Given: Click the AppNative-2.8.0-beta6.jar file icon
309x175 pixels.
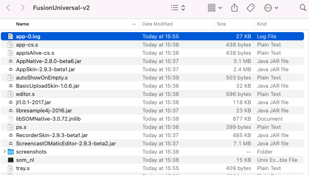Looking at the screenshot, I should pyautogui.click(x=11, y=61).
